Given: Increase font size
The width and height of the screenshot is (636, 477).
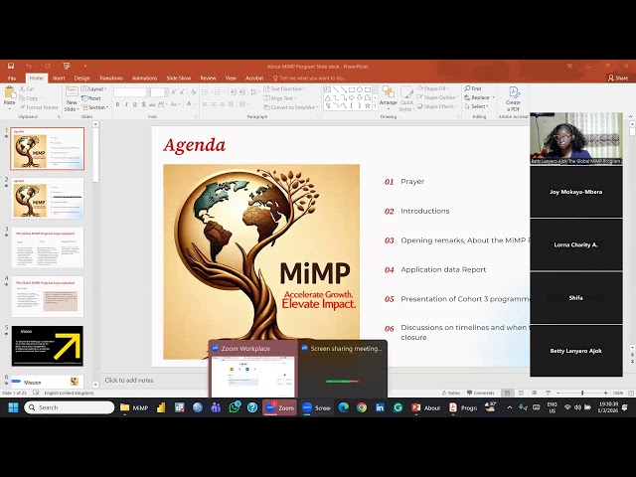Looking at the screenshot, I should [x=174, y=92].
